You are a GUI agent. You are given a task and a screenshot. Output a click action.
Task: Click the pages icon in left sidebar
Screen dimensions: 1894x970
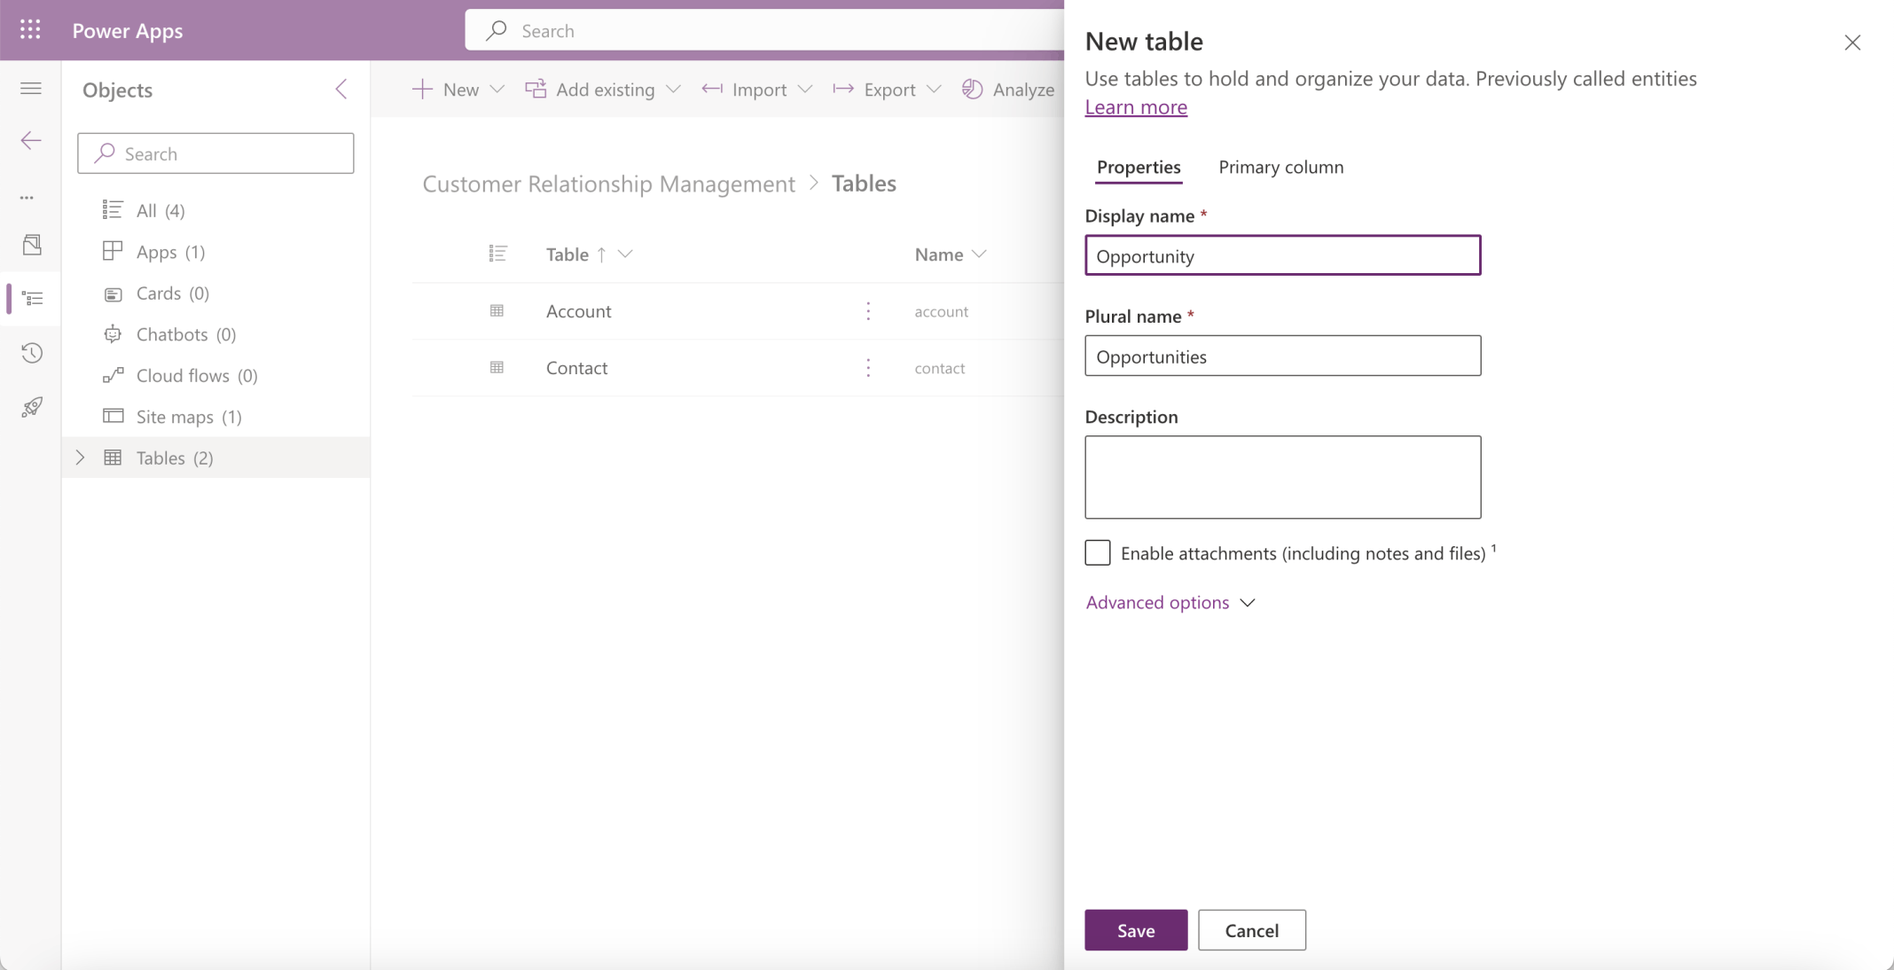[30, 246]
